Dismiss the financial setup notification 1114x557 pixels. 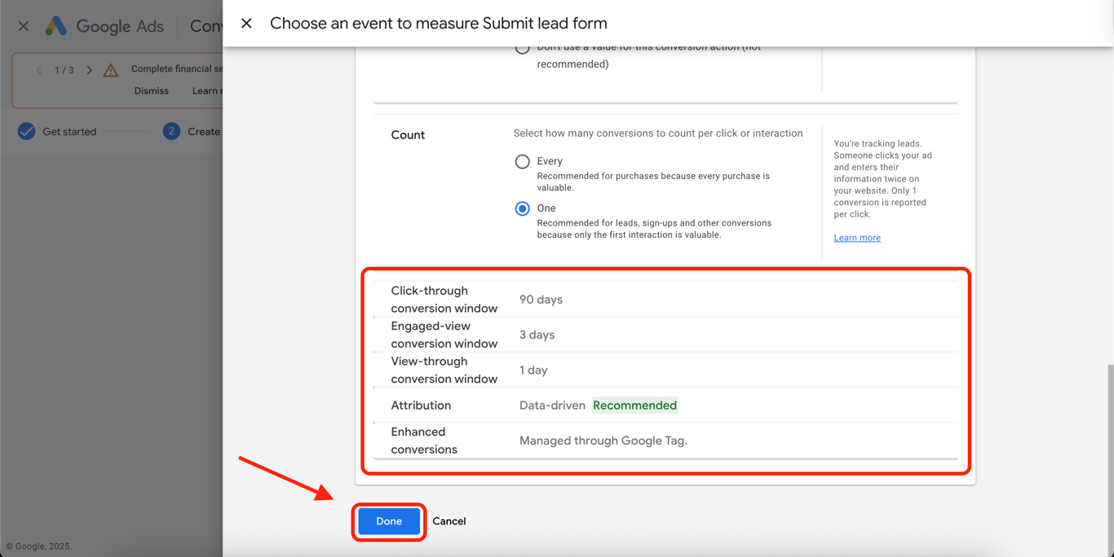coord(152,91)
